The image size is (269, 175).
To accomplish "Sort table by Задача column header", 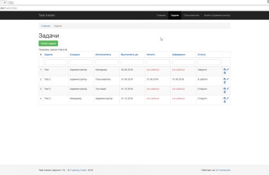I will tap(48, 55).
